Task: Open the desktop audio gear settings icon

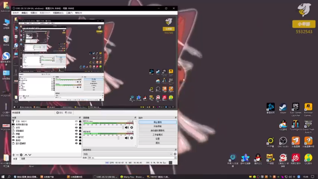Action: tap(132, 138)
